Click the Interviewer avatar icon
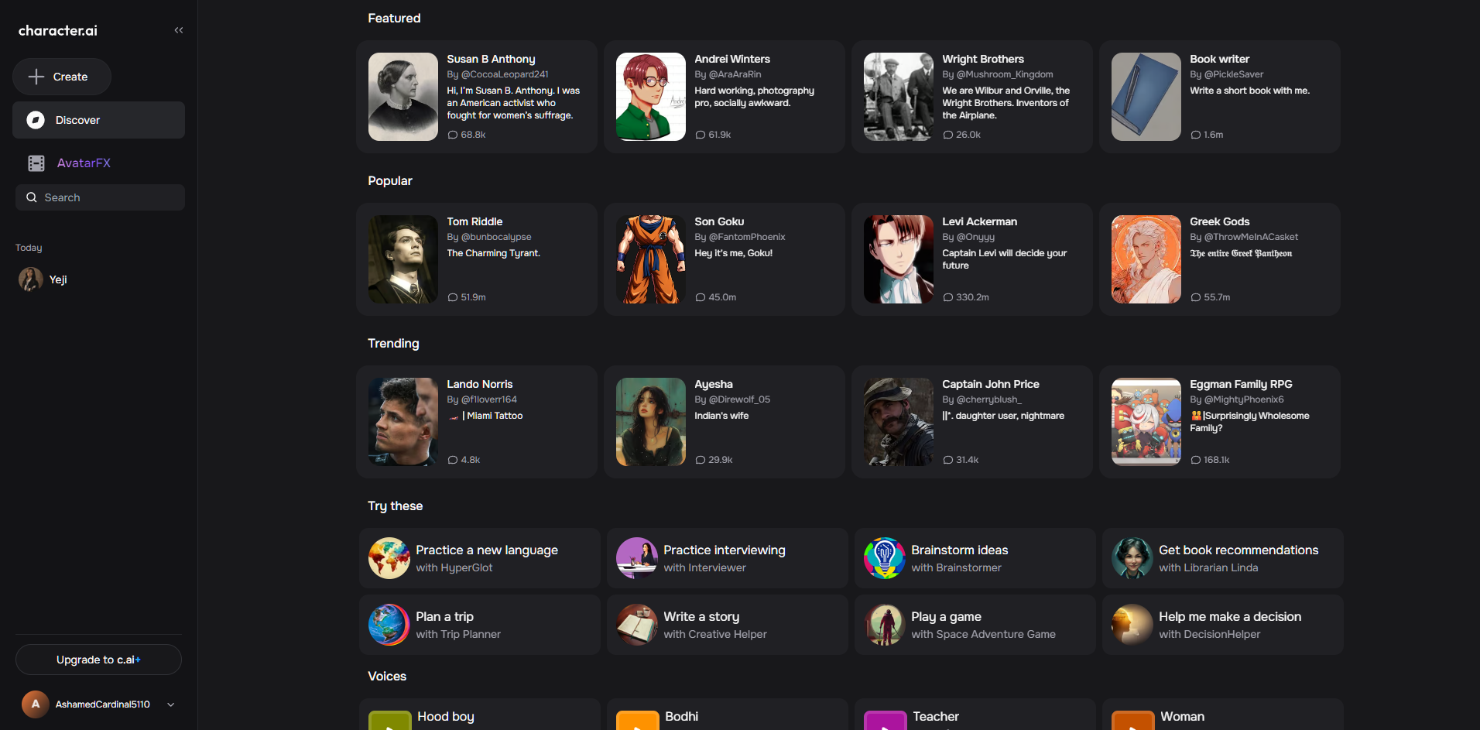The height and width of the screenshot is (730, 1480). click(637, 558)
